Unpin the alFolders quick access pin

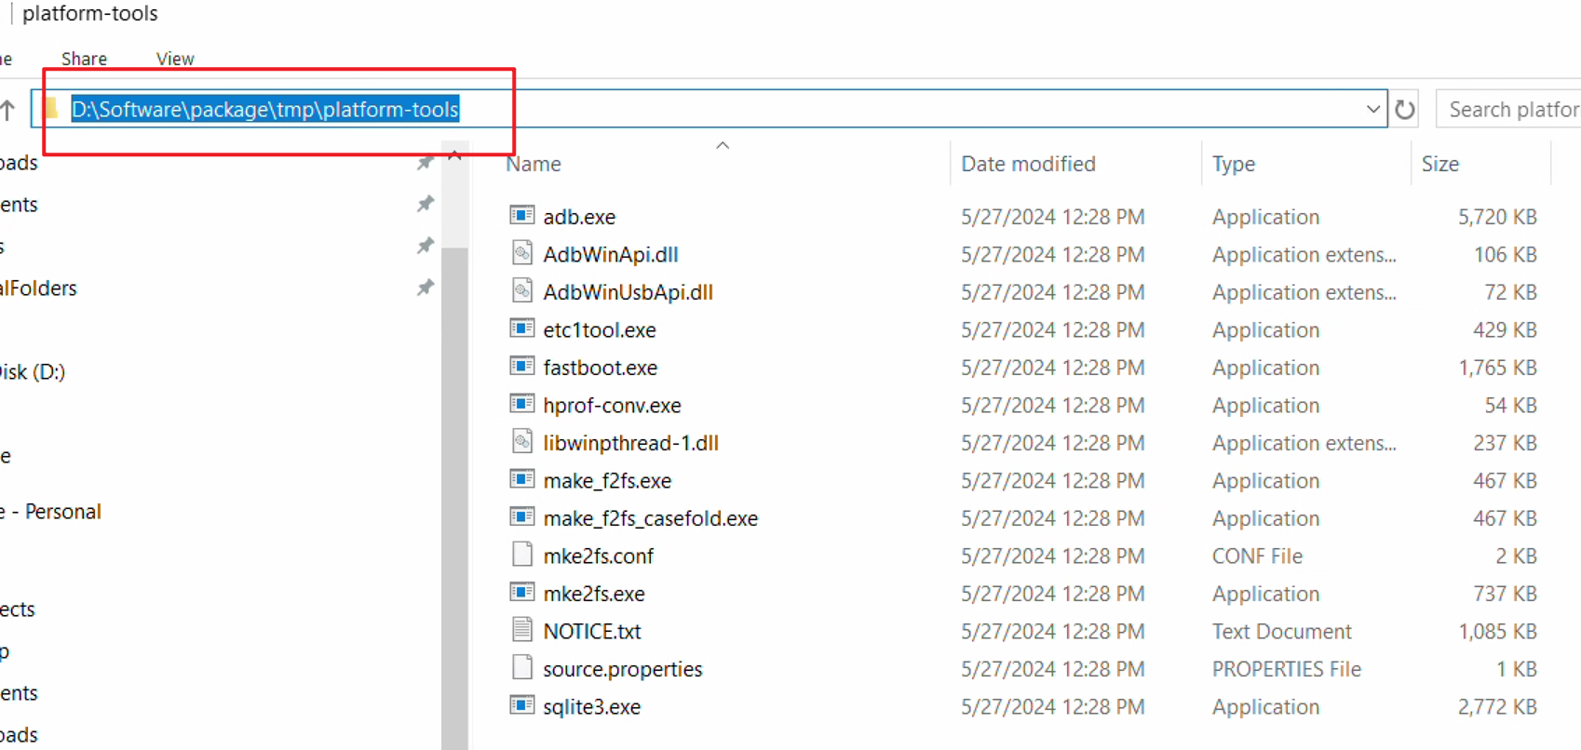(425, 288)
